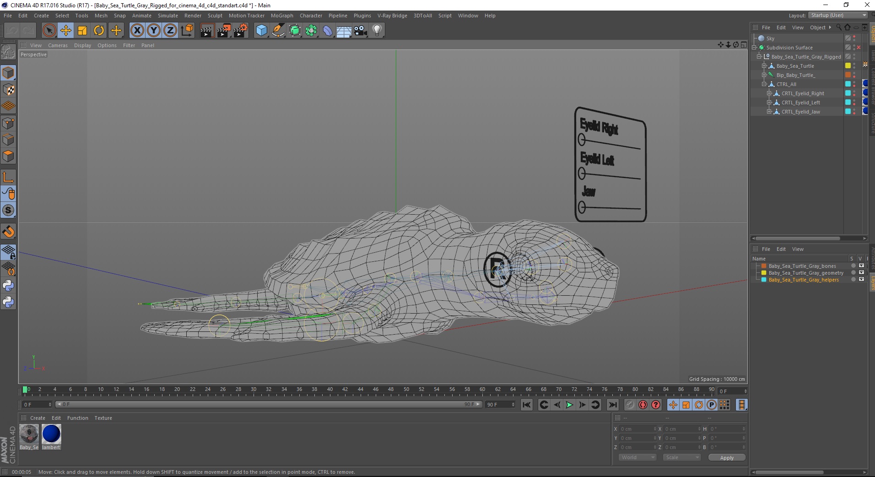Select the Rotate tool icon
Viewport: 875px width, 477px height.
pos(99,31)
